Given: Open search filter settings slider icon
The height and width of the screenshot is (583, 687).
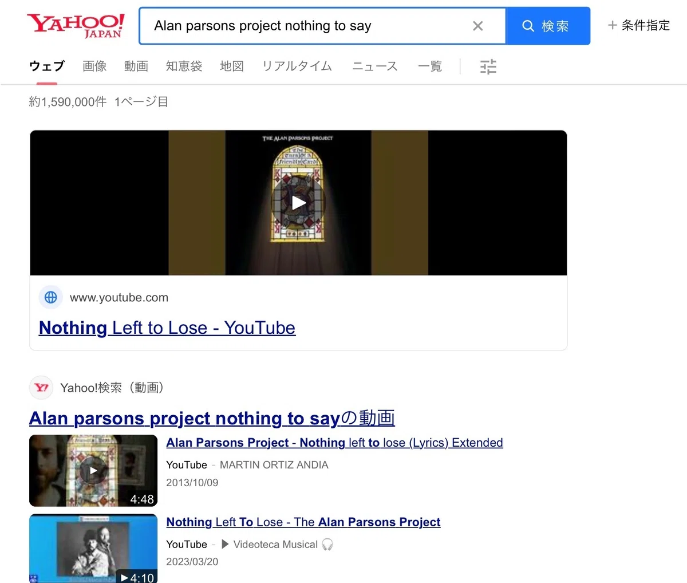Looking at the screenshot, I should 488,67.
